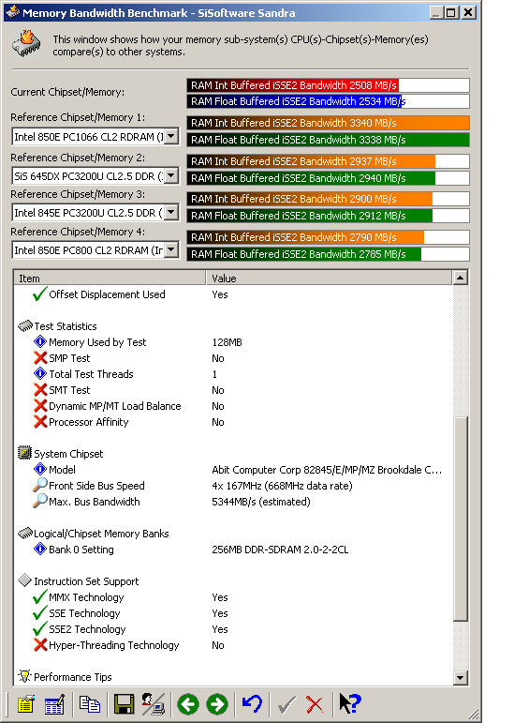Viewport: 514px width, 723px height.
Task: Click the green check beside Offset Displacement Used
Action: (x=40, y=294)
